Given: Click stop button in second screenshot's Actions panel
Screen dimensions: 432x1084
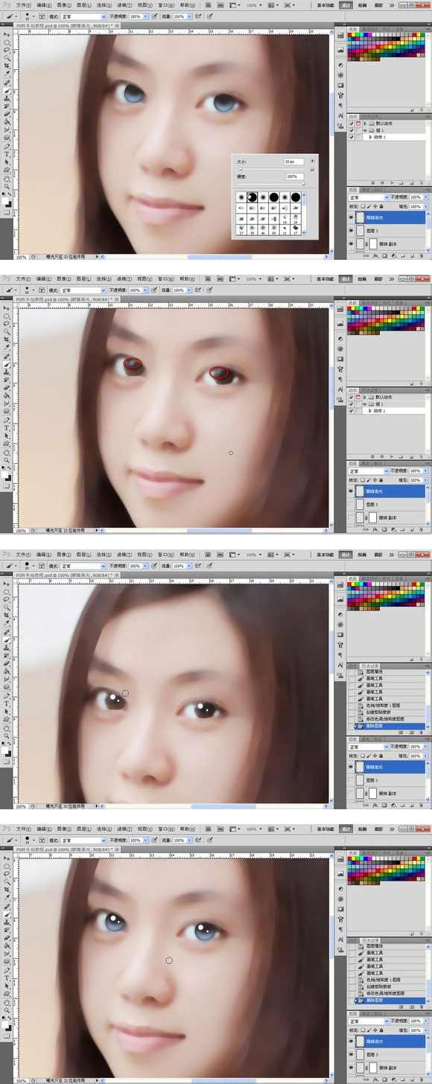Looking at the screenshot, I should point(372,456).
